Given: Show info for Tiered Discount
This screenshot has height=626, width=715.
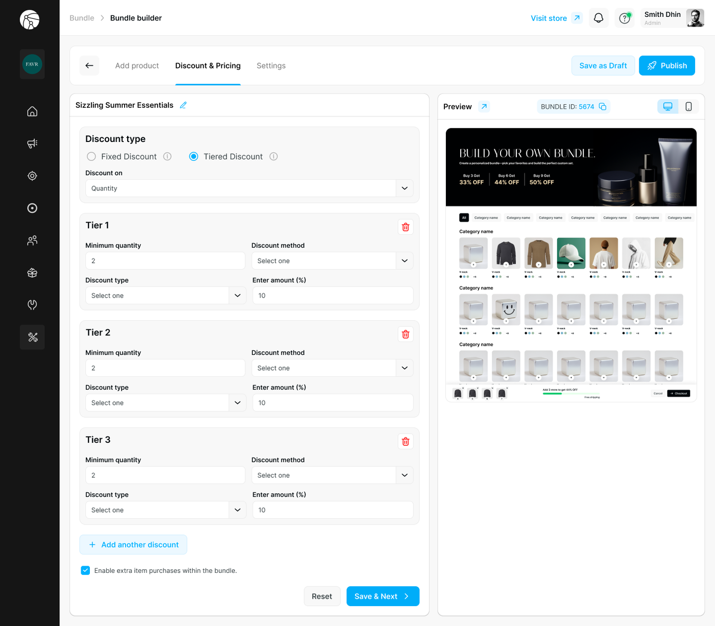Looking at the screenshot, I should (274, 157).
